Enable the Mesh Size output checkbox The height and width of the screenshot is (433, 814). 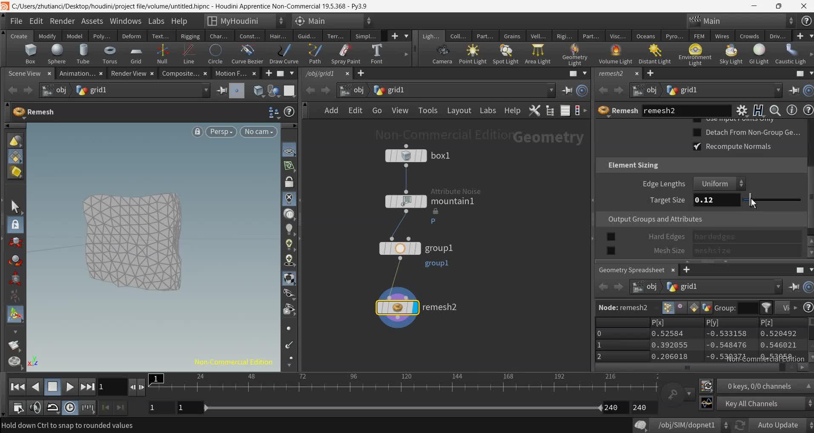tap(611, 251)
